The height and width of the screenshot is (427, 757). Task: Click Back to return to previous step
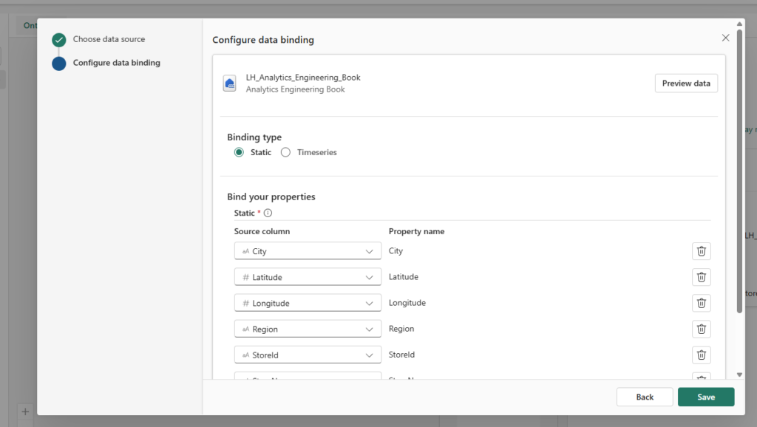645,397
